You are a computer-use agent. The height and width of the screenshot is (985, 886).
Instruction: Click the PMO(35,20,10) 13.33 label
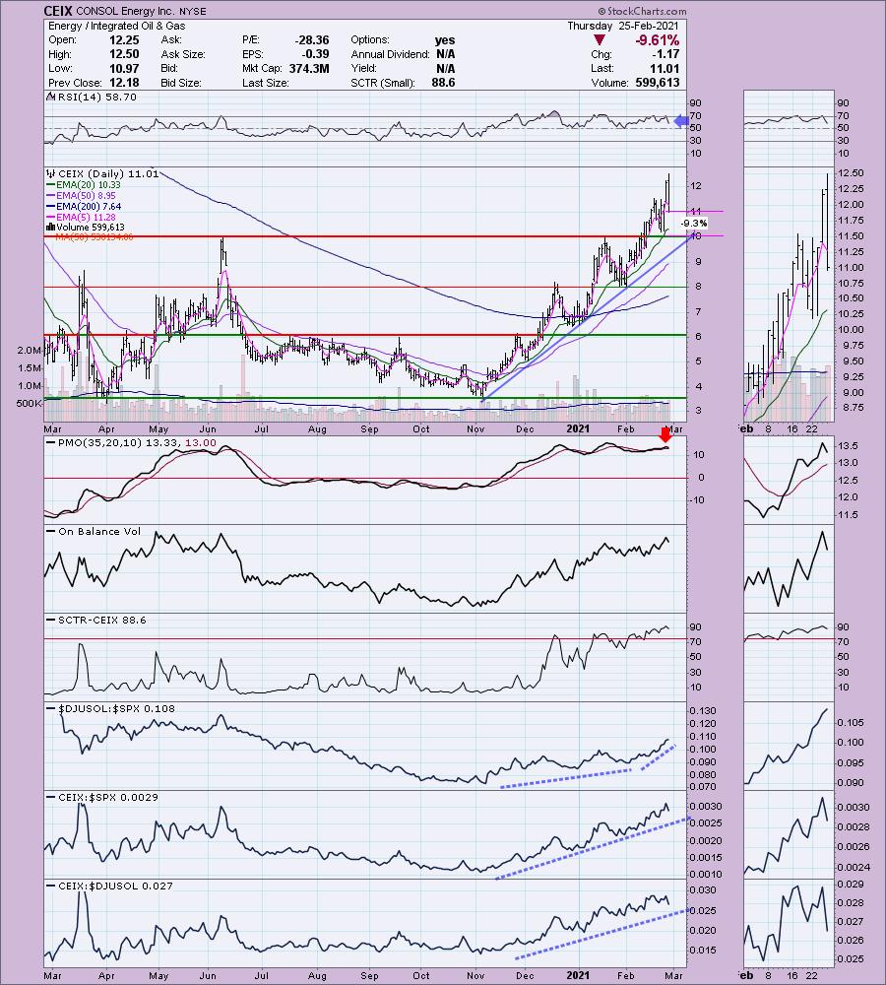coord(113,443)
